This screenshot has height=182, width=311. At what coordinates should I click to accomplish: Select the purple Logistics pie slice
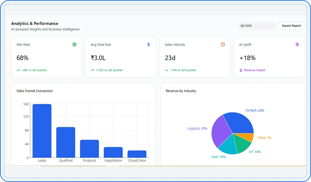221,131
